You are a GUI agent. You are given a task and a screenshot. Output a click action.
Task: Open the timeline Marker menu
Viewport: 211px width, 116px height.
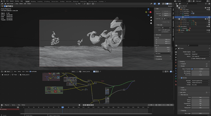(23, 105)
